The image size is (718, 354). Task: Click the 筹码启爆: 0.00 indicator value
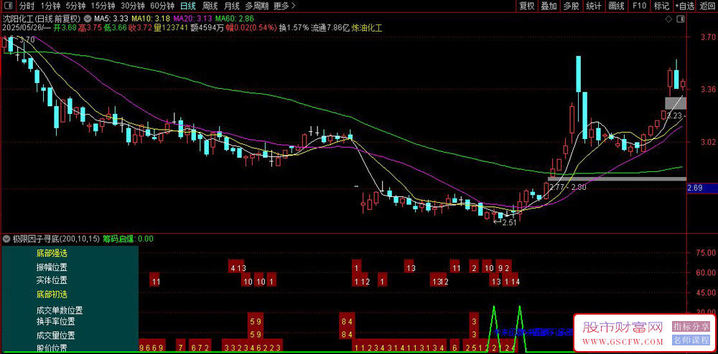point(128,239)
